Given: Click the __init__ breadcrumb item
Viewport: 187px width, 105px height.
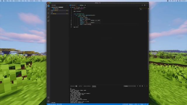Looking at the screenshot, I should pyautogui.click(x=84, y=7).
